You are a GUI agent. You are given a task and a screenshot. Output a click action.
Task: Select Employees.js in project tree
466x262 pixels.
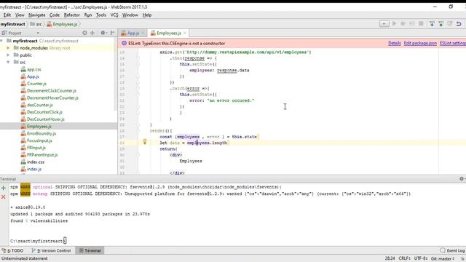point(39,126)
